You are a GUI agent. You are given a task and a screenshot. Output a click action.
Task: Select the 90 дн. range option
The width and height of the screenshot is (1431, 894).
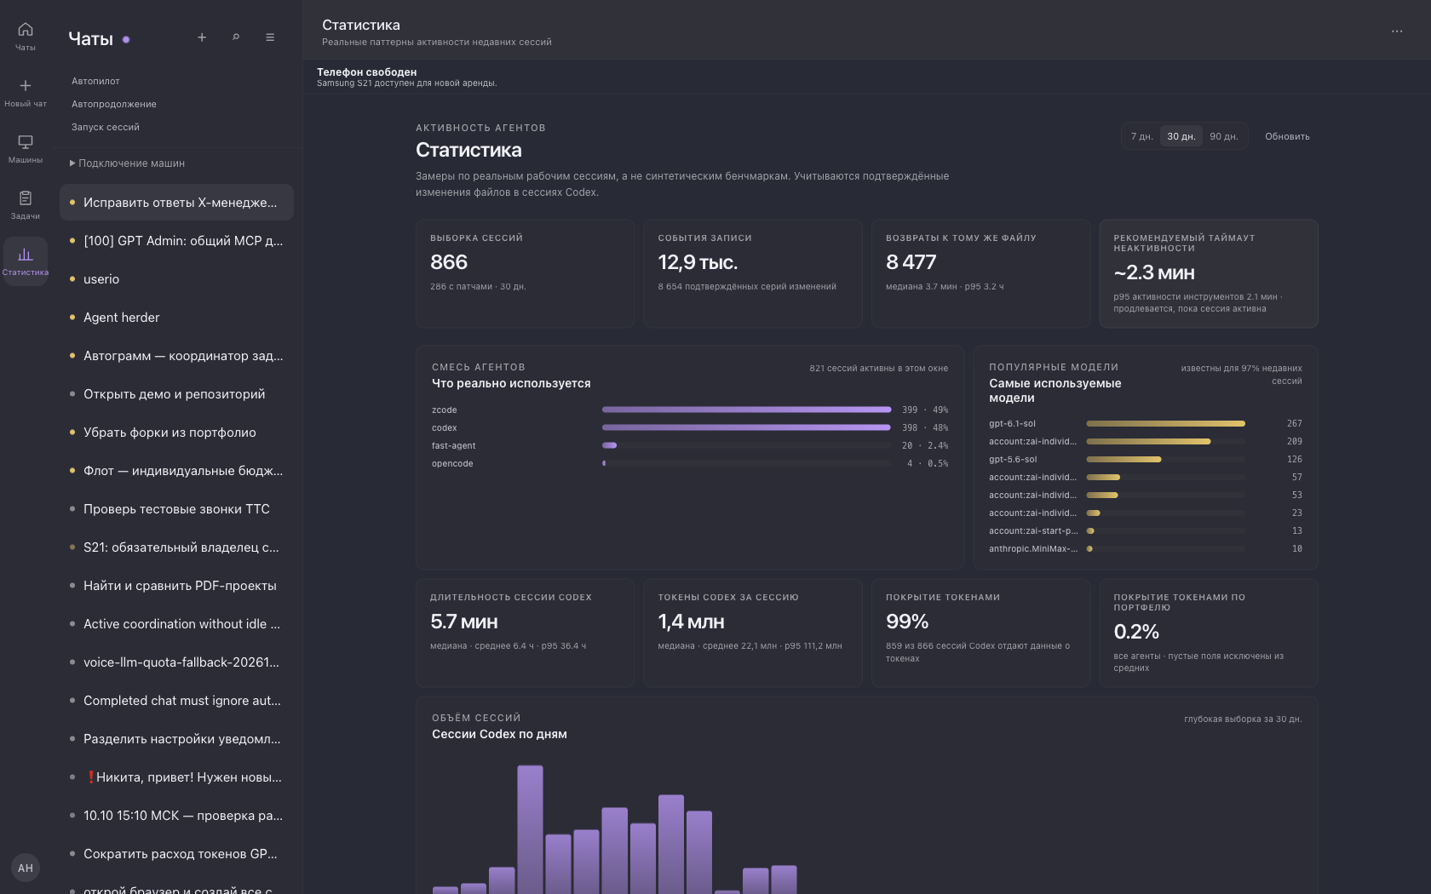pyautogui.click(x=1224, y=136)
